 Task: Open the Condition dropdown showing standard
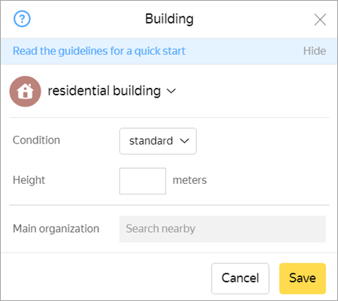pos(158,141)
